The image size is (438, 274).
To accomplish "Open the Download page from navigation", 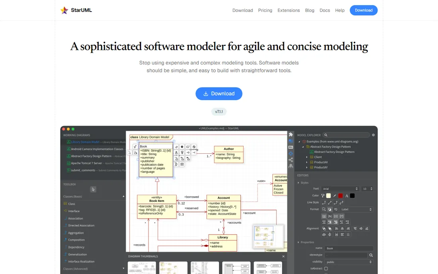I will tap(242, 10).
